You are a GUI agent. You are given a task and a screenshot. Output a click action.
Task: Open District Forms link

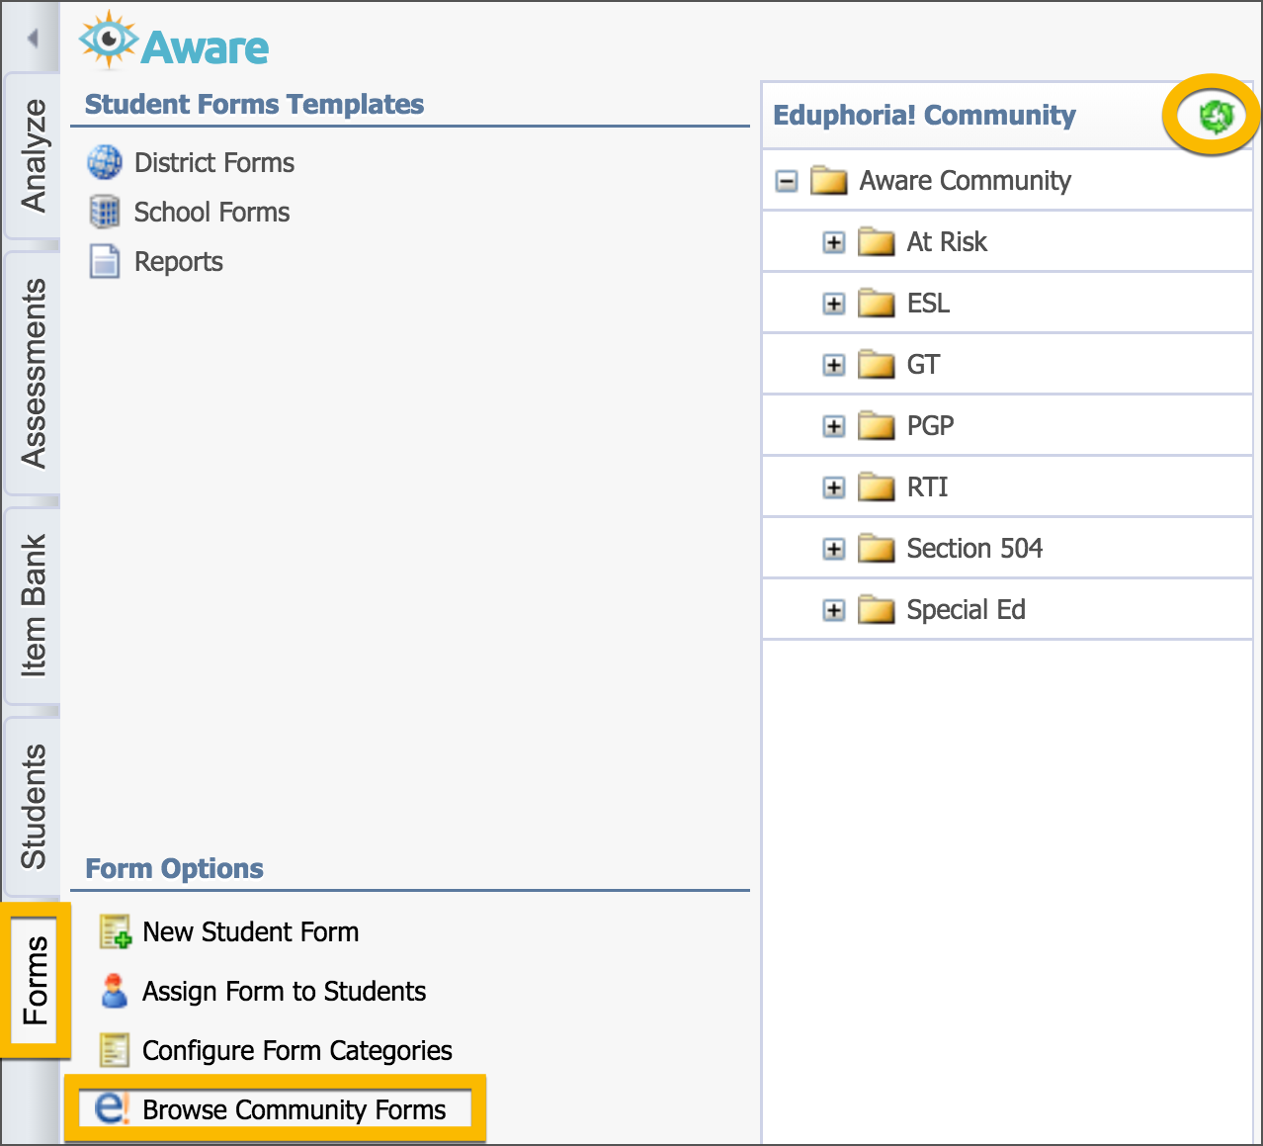(214, 162)
